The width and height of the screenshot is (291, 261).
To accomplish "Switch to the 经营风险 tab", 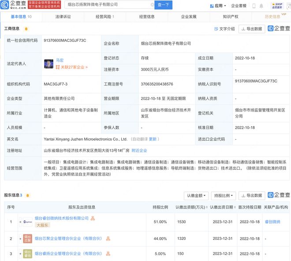I will coord(105,17).
